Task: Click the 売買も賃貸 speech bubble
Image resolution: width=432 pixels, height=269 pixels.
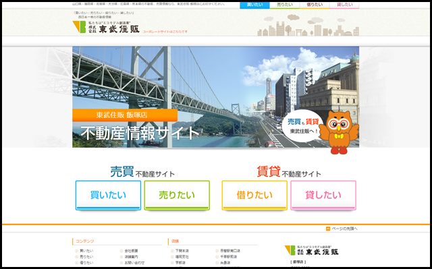Action: tap(302, 125)
